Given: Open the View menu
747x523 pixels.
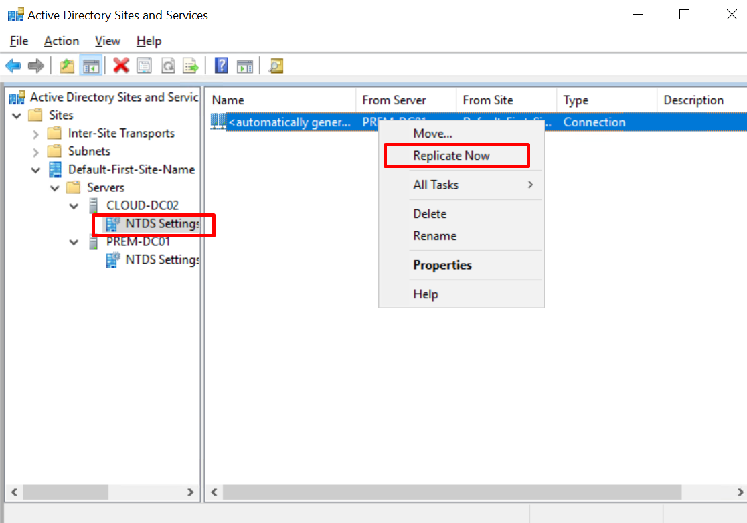Looking at the screenshot, I should coord(108,41).
